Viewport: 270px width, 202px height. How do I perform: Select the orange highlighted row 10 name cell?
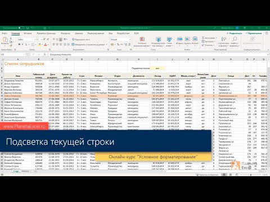coord(18,96)
